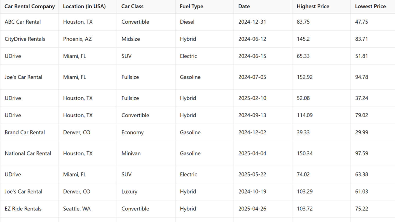Click the date cell 2024-07-05
Screen dimensions: 395x222
pyautogui.click(x=252, y=77)
